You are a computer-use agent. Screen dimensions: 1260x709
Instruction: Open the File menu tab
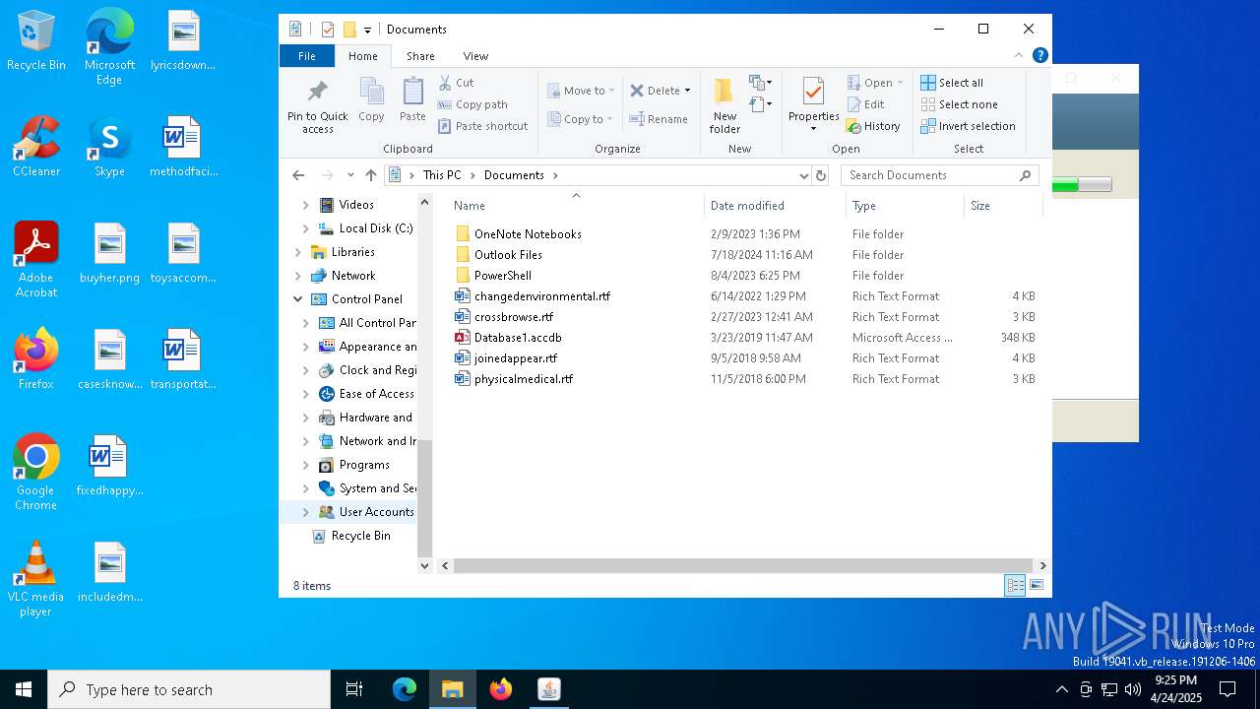(x=307, y=56)
